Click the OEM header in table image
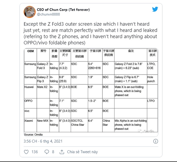 pos(30,51)
